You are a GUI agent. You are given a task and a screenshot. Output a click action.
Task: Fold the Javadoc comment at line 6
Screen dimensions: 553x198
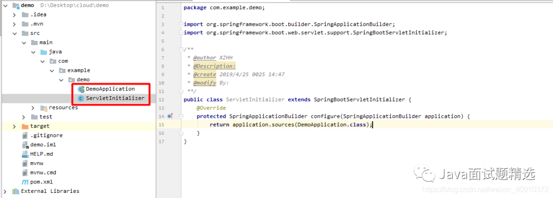[x=181, y=49]
